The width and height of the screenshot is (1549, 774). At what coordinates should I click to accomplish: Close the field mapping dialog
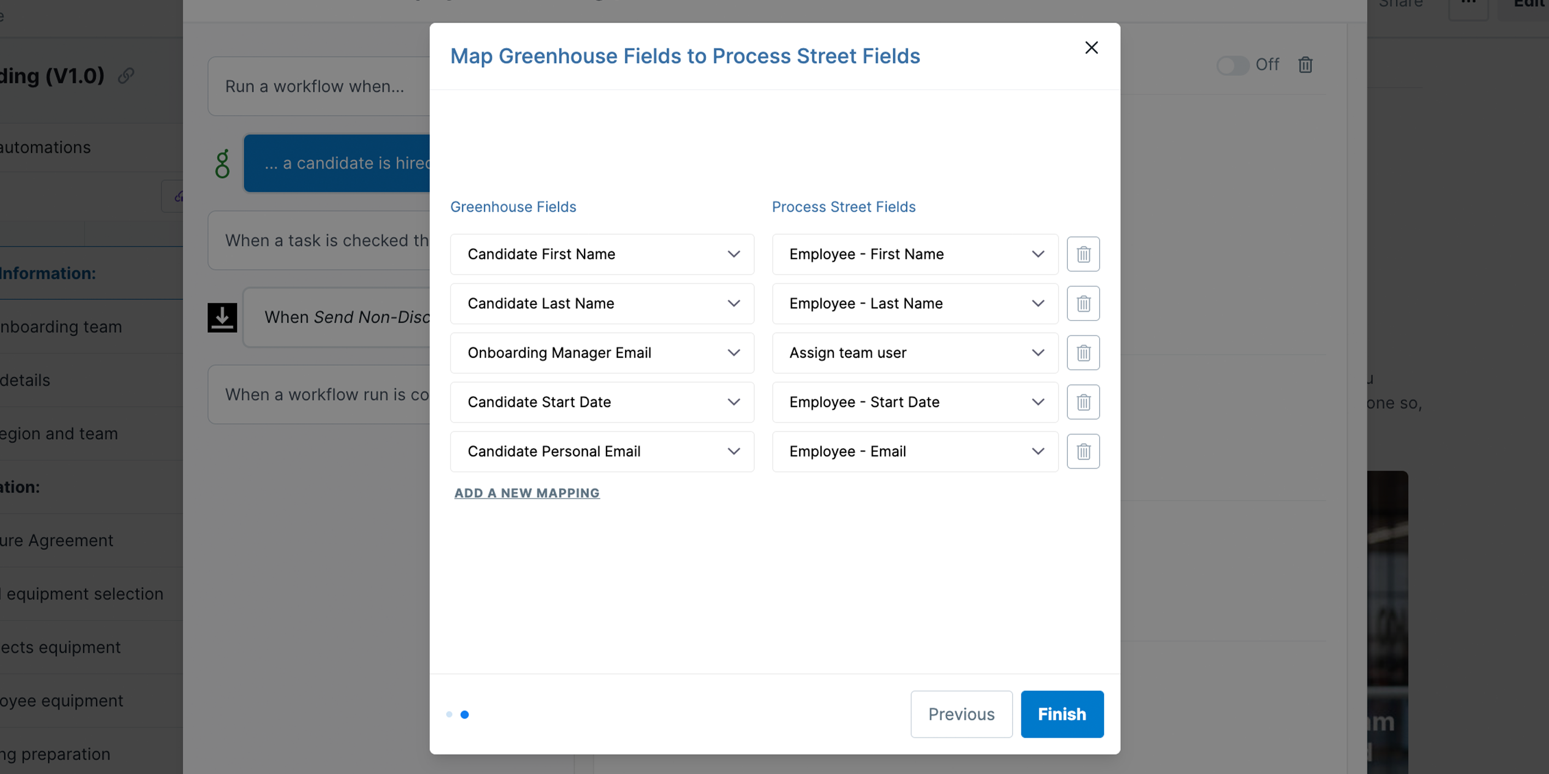(1091, 48)
